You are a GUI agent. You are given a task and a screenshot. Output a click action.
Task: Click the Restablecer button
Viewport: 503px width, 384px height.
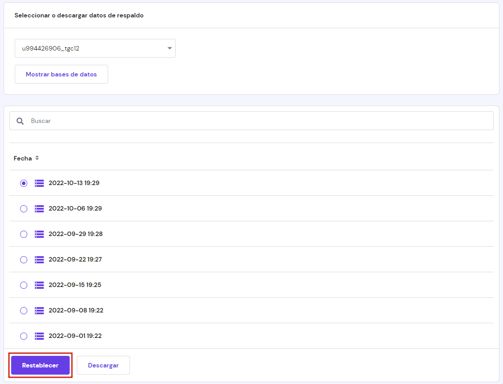[x=40, y=365]
